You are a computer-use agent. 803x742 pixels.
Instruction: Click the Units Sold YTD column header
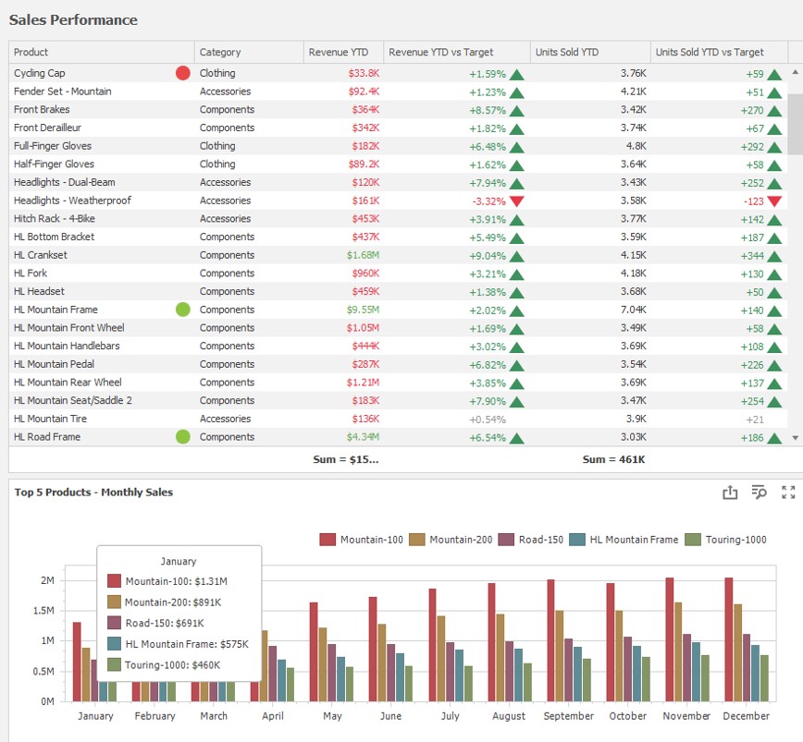click(x=589, y=53)
